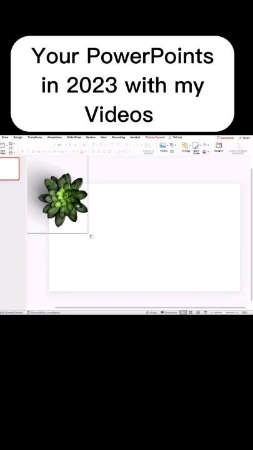This screenshot has width=253, height=450.
Task: Select the succulent plant picture
Action: pyautogui.click(x=63, y=199)
